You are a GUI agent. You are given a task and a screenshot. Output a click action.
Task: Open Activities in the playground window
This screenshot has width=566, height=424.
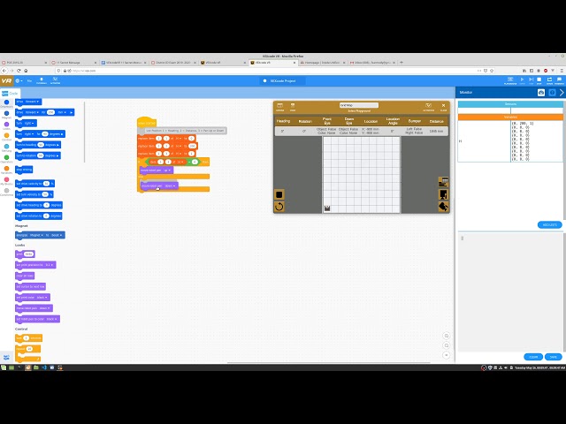pos(428,107)
